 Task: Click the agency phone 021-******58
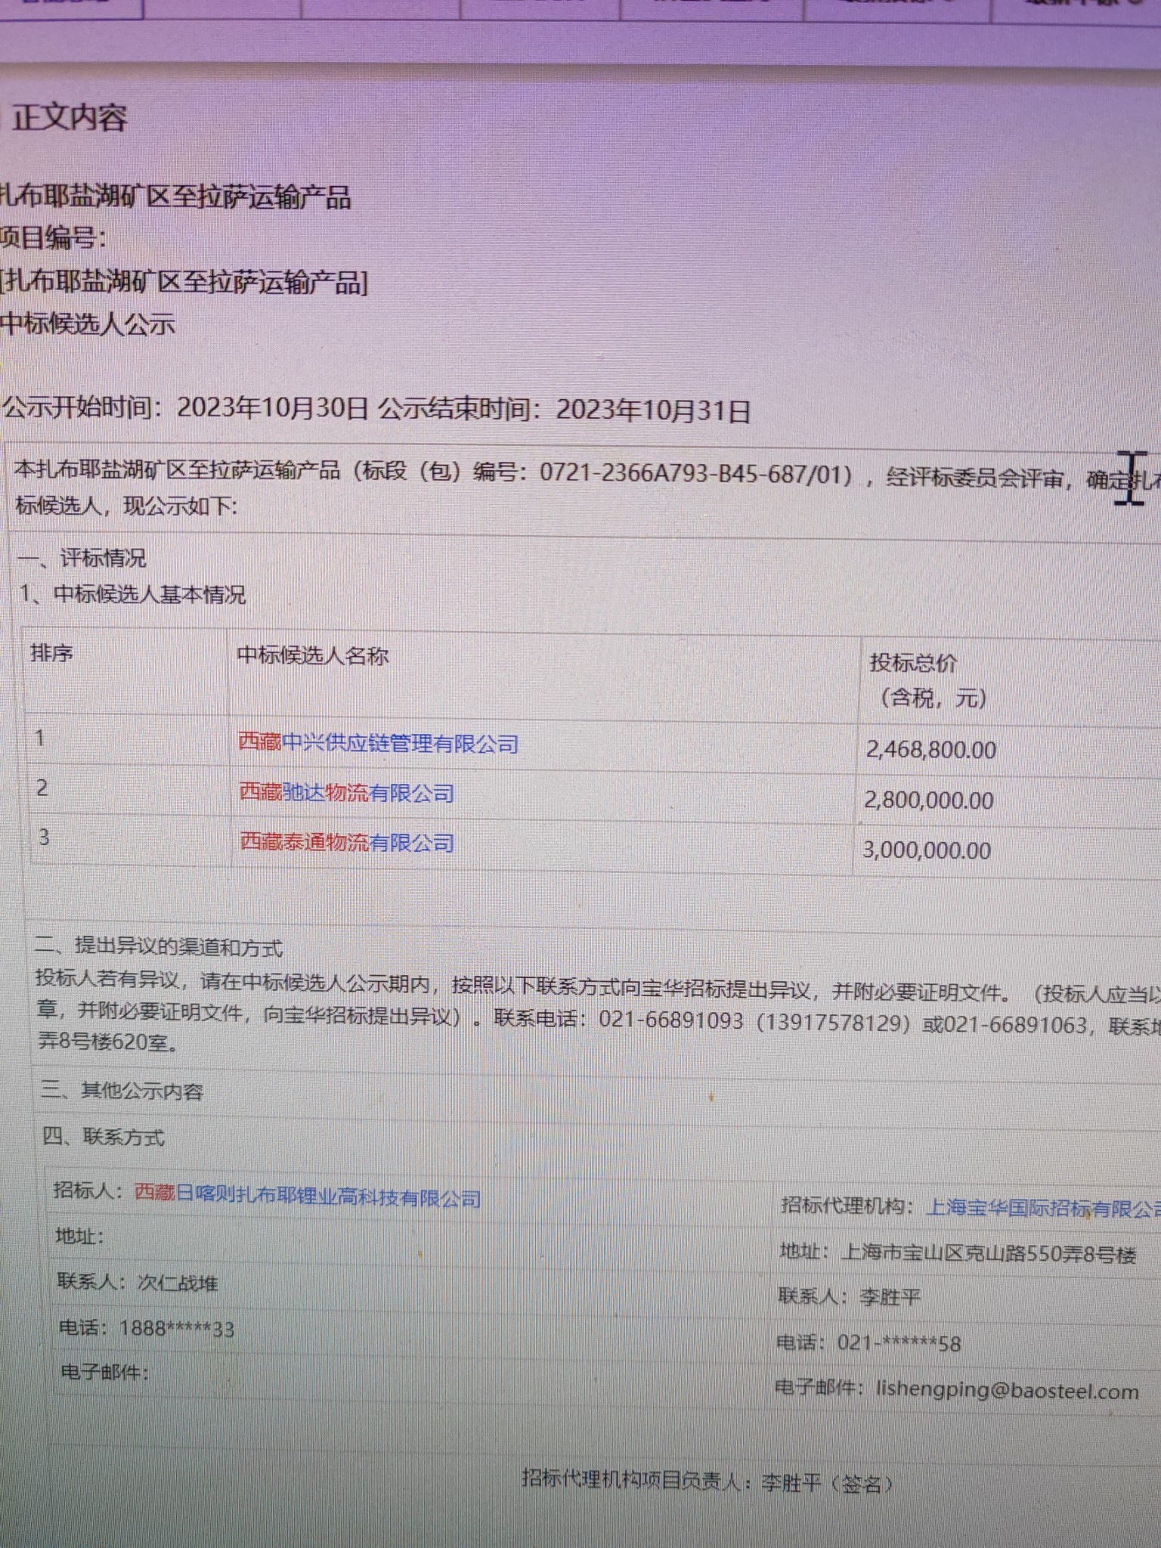coord(899,1343)
